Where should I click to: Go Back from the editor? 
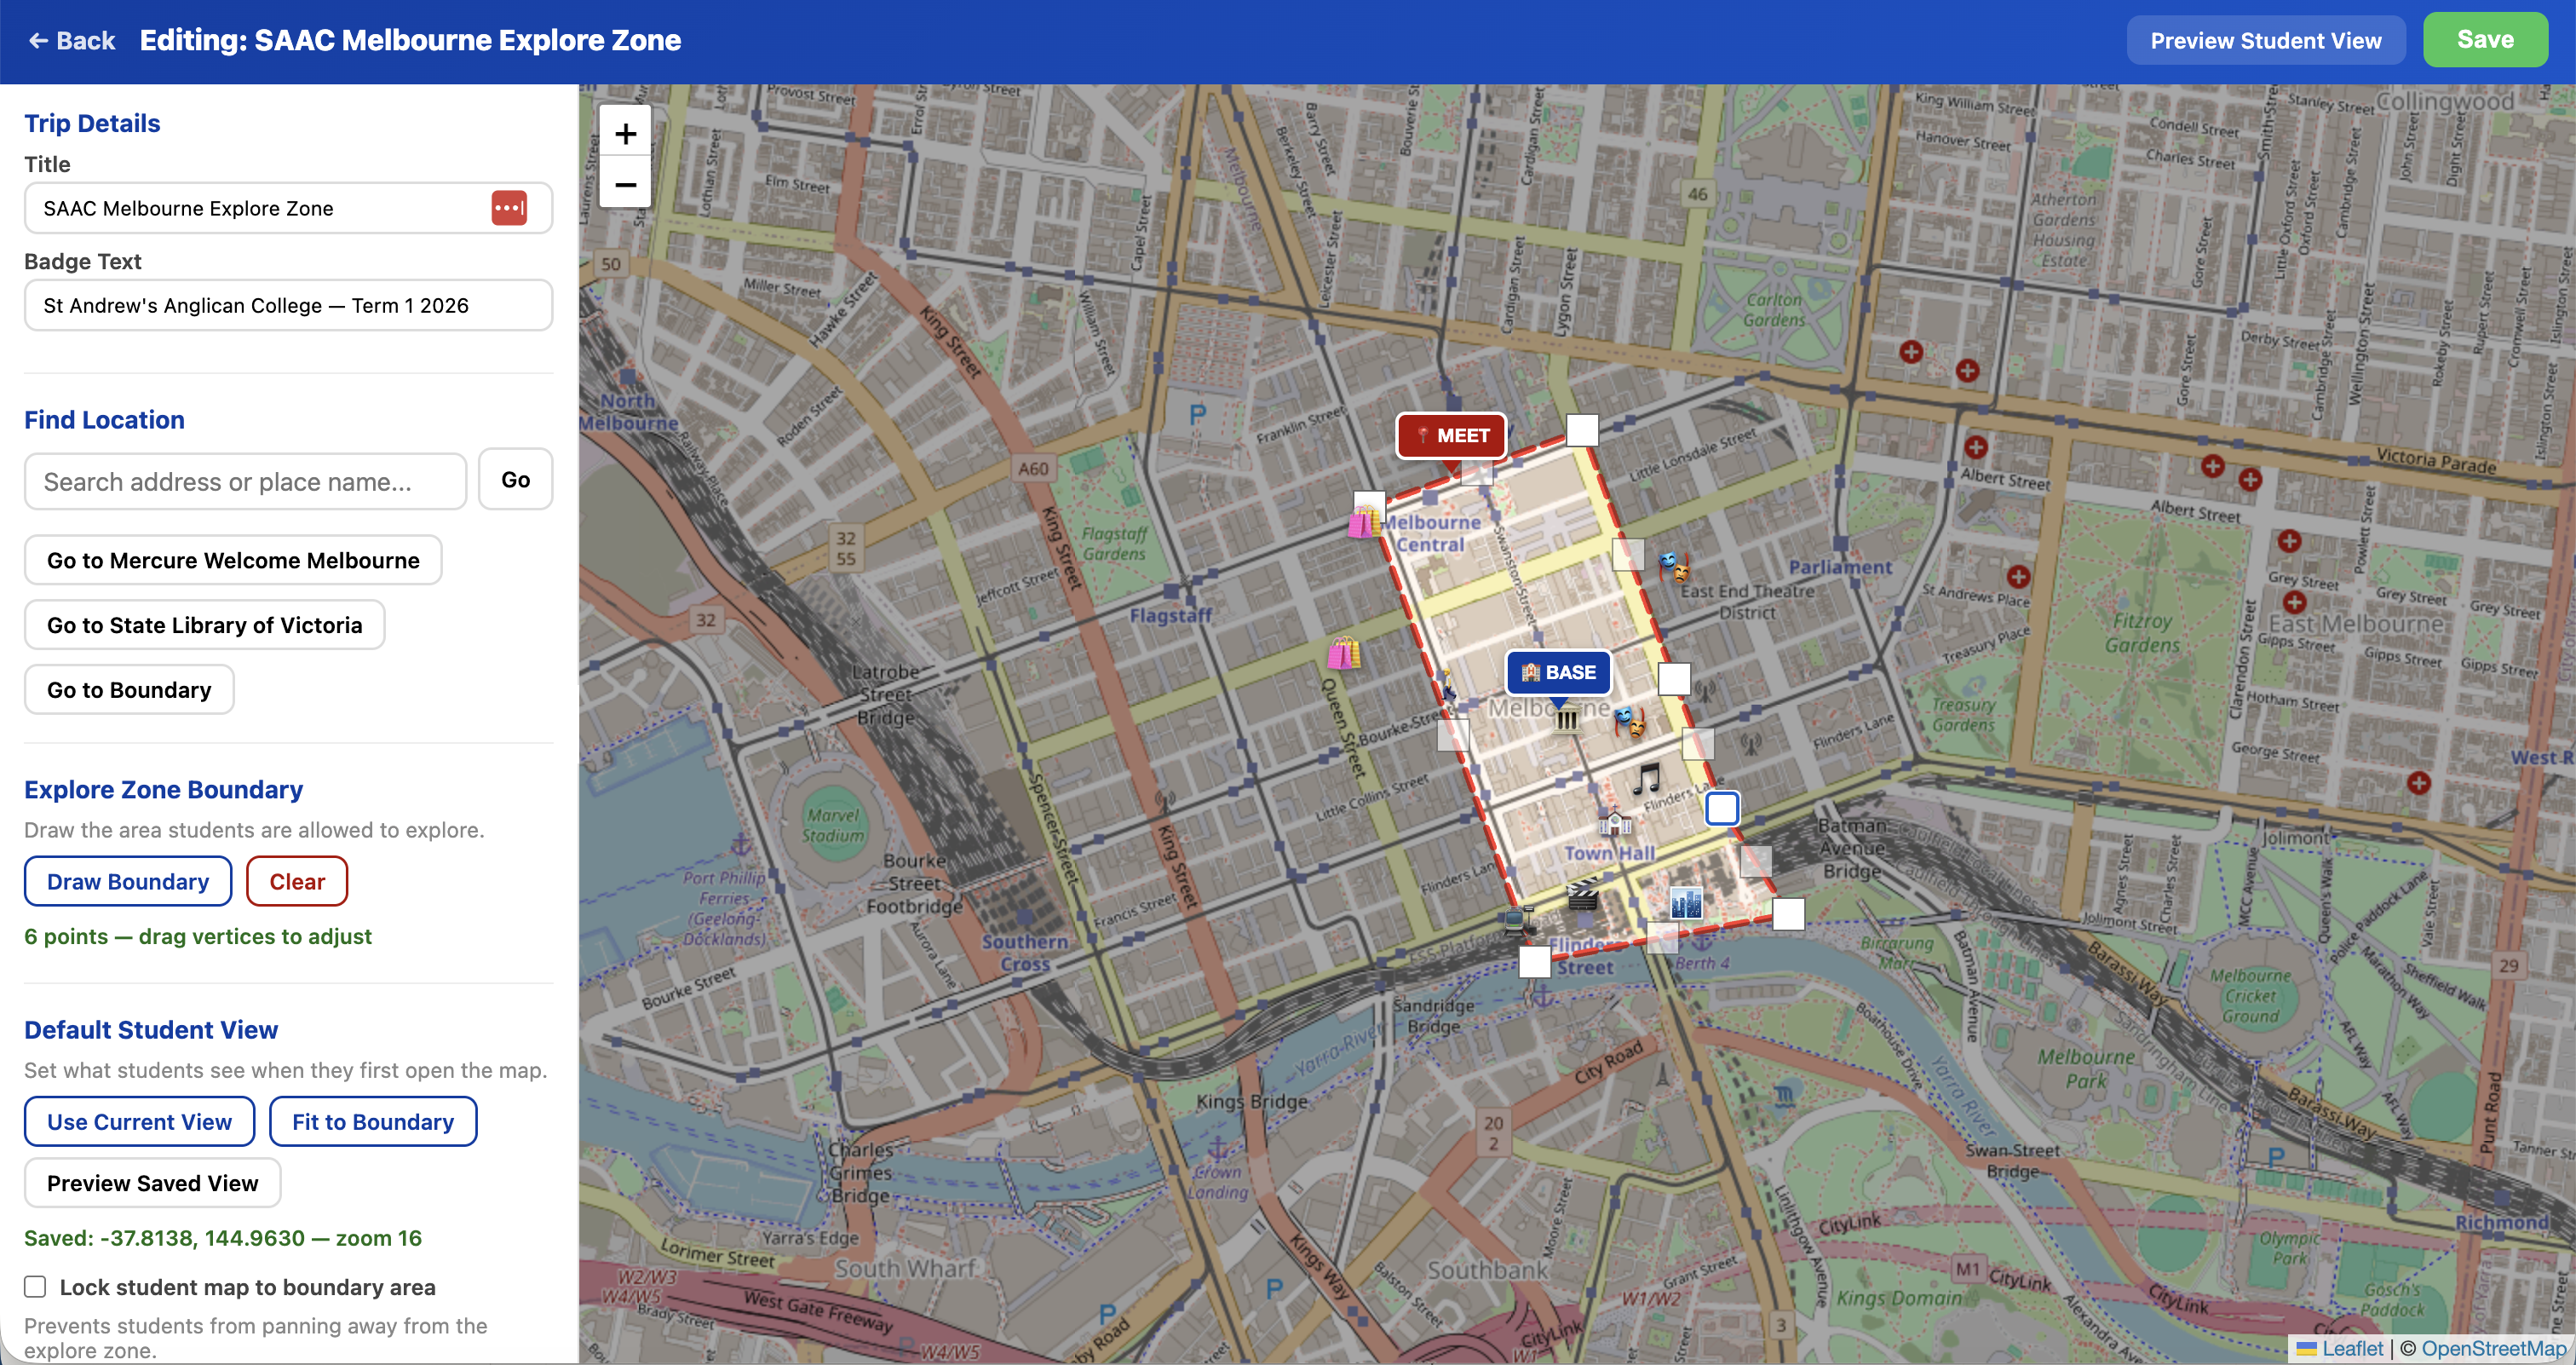[71, 40]
